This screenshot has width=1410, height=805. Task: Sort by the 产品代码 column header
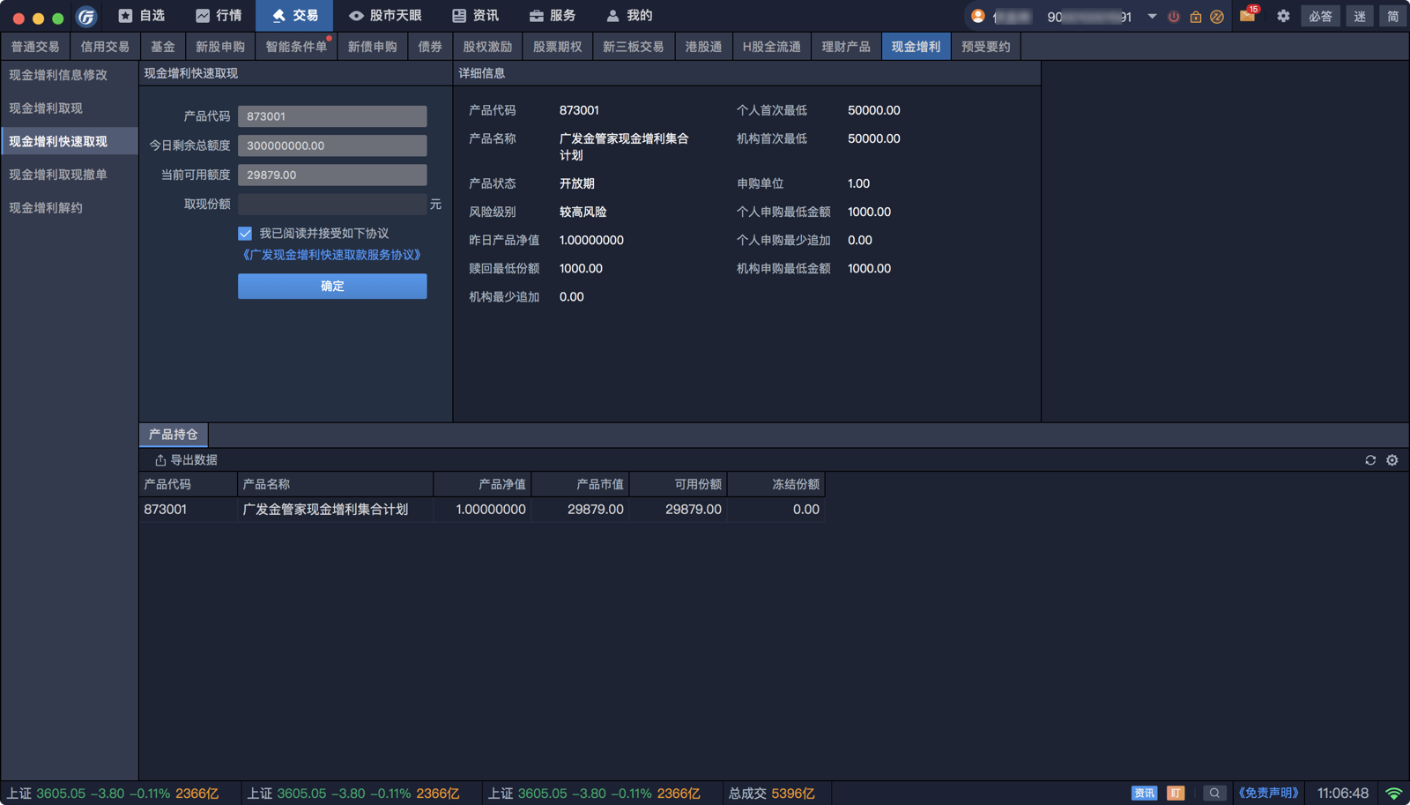(189, 484)
